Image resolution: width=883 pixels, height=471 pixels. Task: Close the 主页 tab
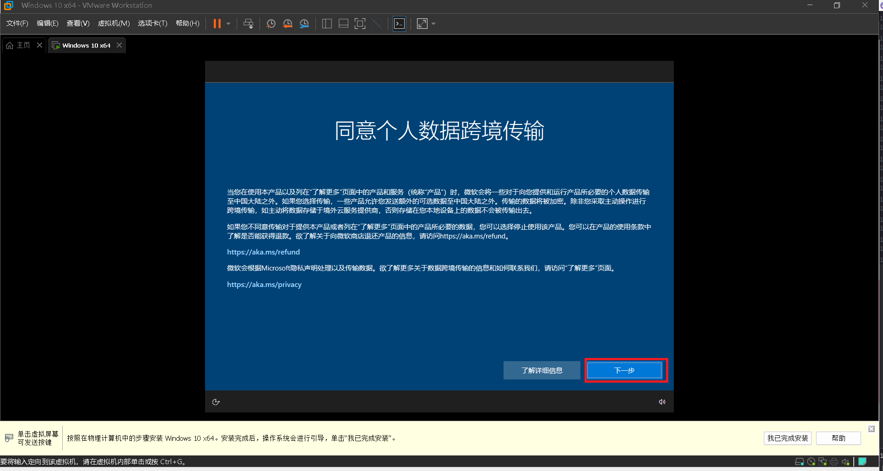39,45
